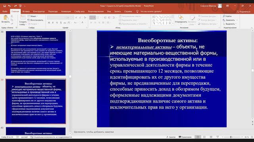Toggle strikethrough formatting
Screen dimensions: 254x142
[x=65, y=23]
